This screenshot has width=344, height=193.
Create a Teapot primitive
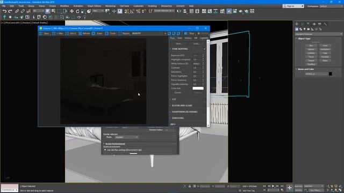311,61
